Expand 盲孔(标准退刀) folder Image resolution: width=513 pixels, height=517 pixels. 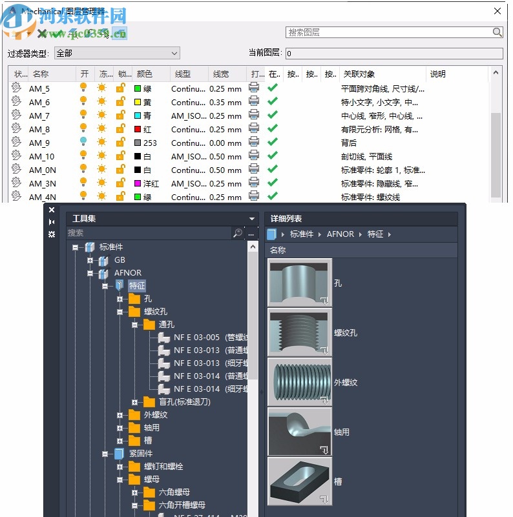pos(134,402)
